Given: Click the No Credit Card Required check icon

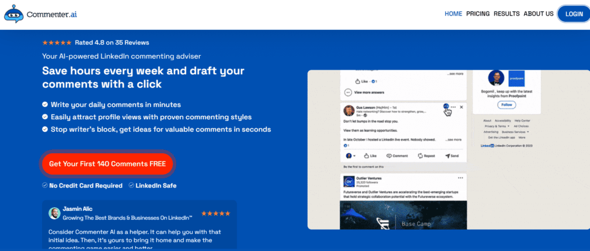Looking at the screenshot, I should click(45, 185).
